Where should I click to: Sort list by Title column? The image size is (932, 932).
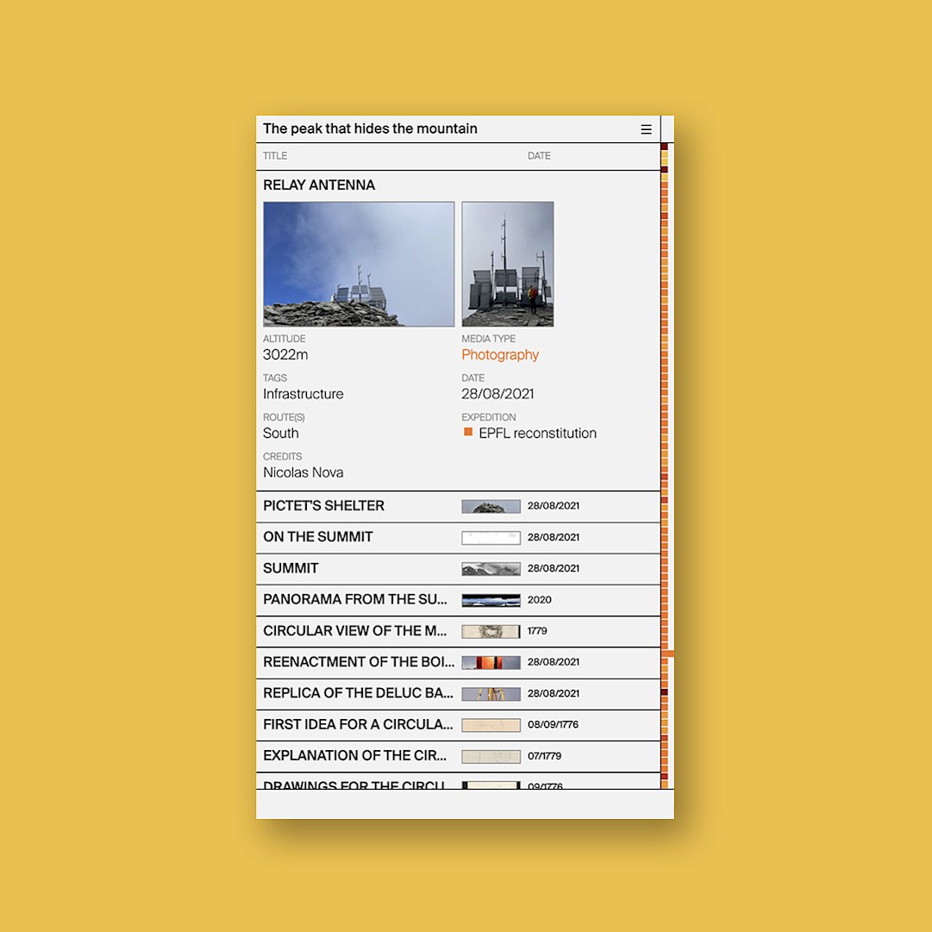[x=275, y=156]
